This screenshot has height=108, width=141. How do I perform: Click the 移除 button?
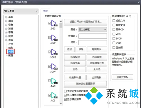pos(81,49)
